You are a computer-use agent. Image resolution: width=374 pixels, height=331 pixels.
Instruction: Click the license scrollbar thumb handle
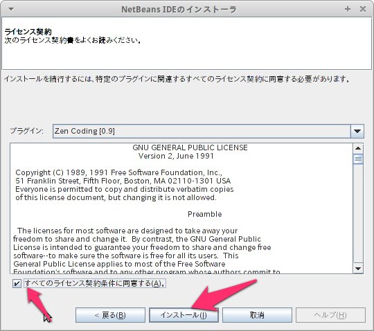click(358, 159)
